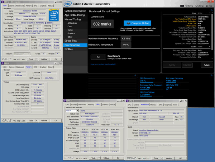
Task: Open Manual Tuning in XTU sidebar
Action: point(72,19)
